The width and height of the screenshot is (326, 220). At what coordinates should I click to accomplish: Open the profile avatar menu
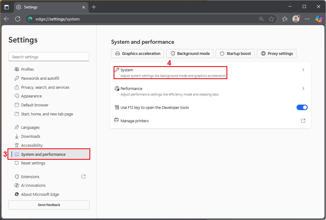[296, 19]
